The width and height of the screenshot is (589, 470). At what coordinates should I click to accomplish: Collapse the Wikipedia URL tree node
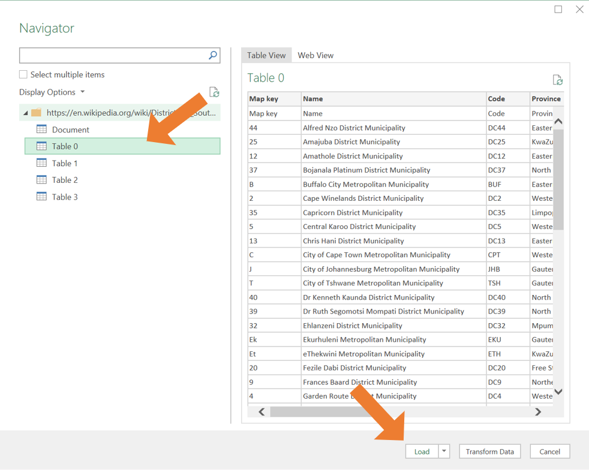point(26,113)
